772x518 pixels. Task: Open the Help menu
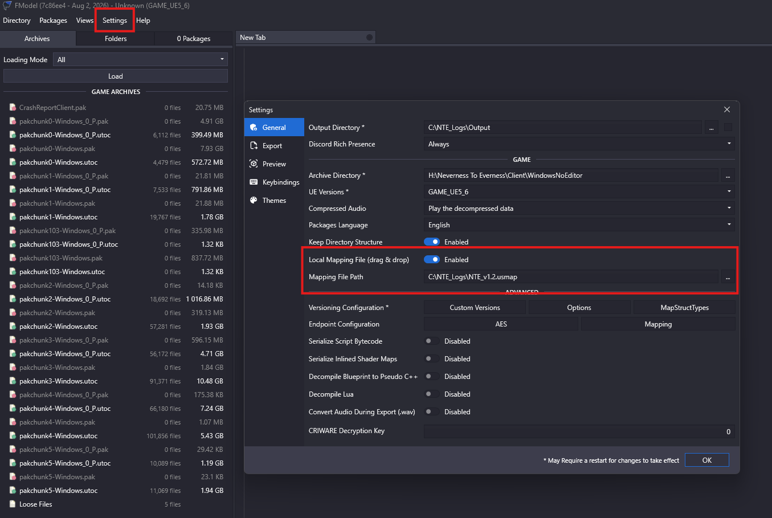pos(143,21)
